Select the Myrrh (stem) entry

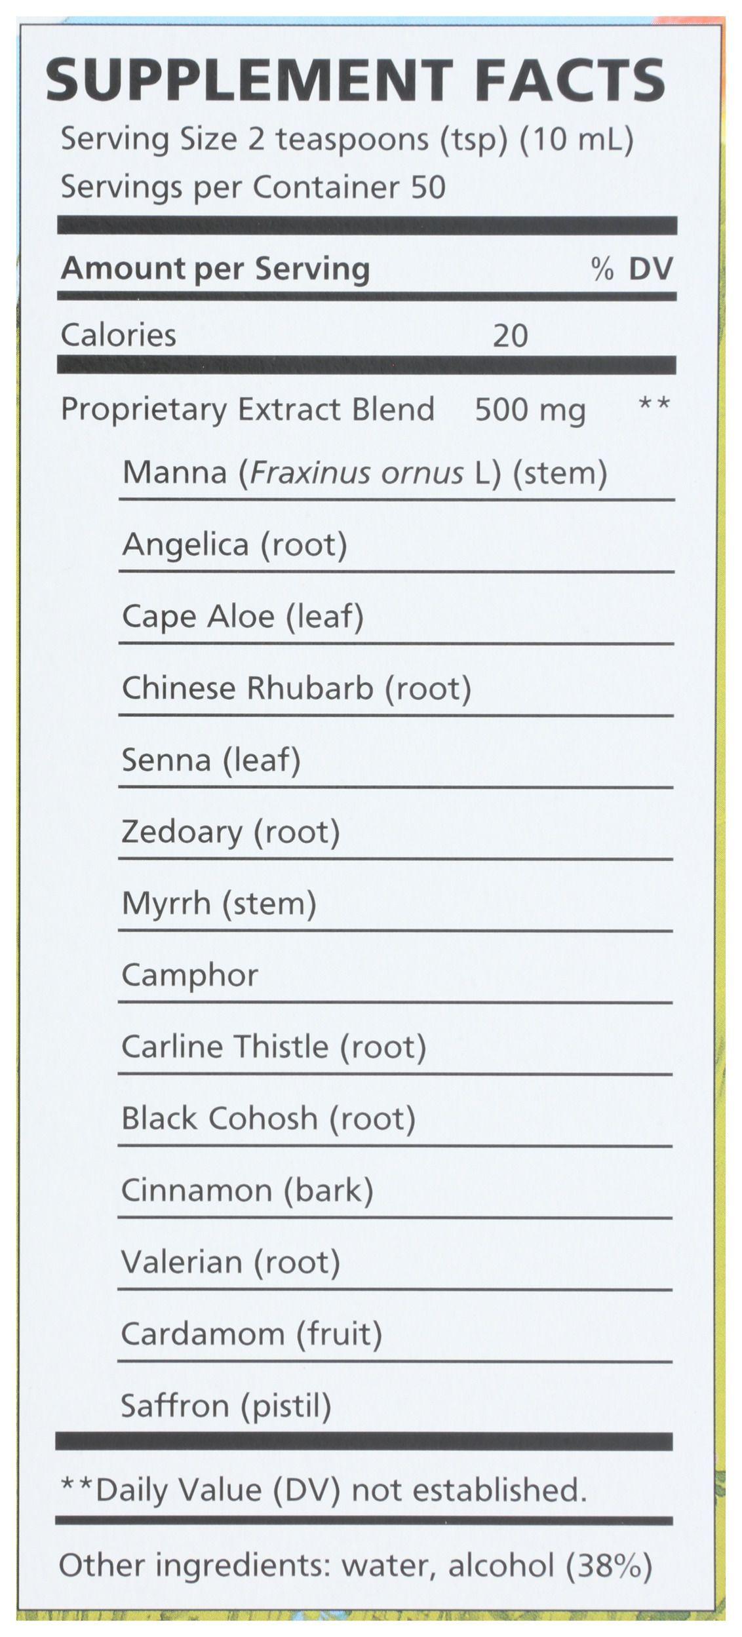coord(219,904)
